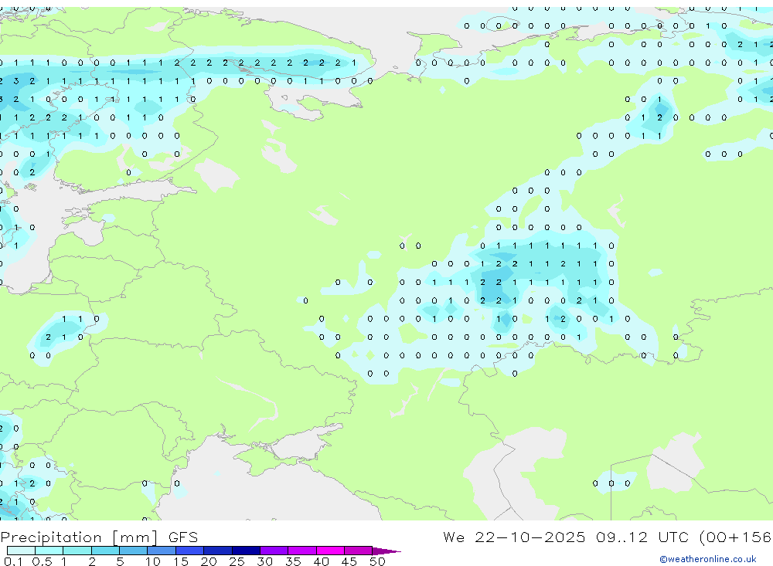Click the 'GFS' model label

pos(183,537)
